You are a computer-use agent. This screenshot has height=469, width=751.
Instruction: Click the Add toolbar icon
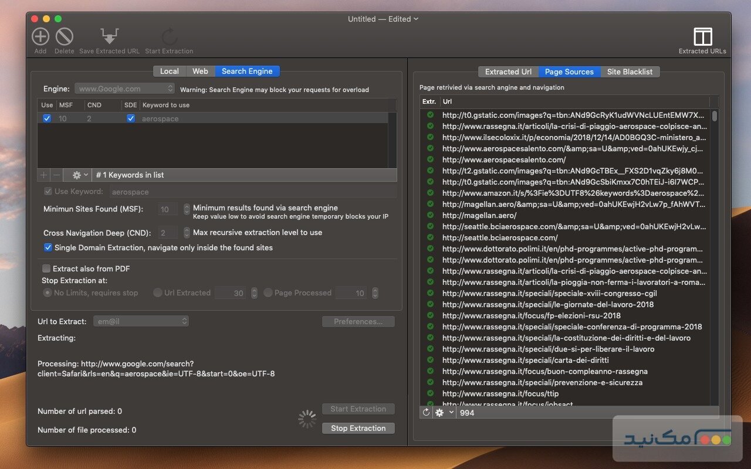point(40,36)
